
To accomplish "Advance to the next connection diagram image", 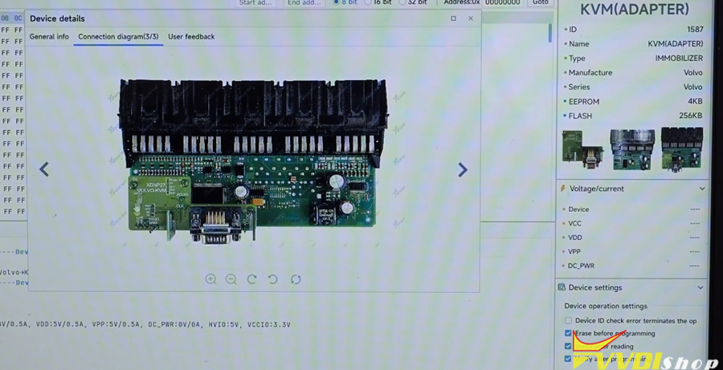I will (x=463, y=169).
